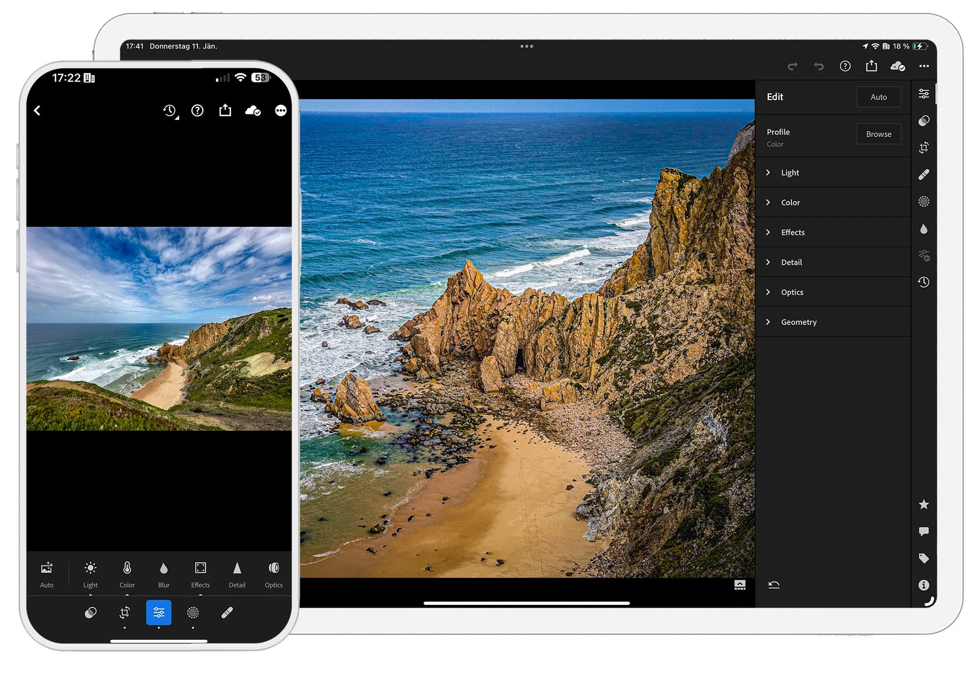Open the history dropdown on the phone

(170, 110)
